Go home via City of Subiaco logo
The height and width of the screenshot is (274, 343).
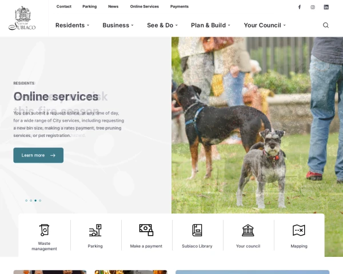pos(22,18)
